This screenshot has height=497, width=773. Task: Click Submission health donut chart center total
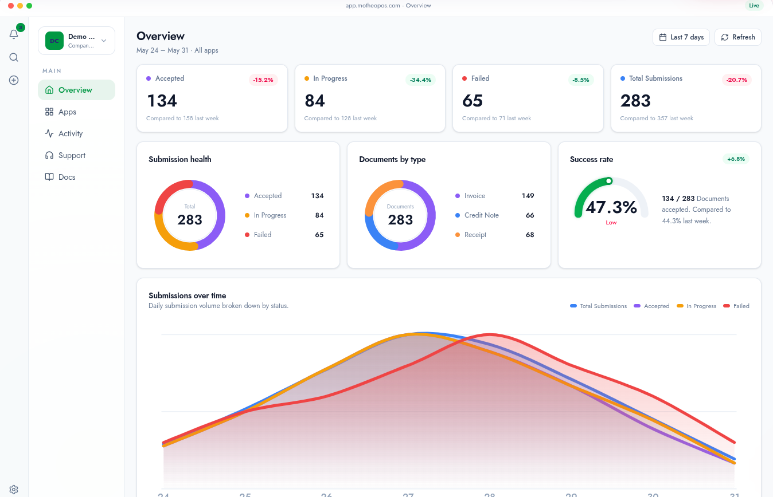click(190, 220)
